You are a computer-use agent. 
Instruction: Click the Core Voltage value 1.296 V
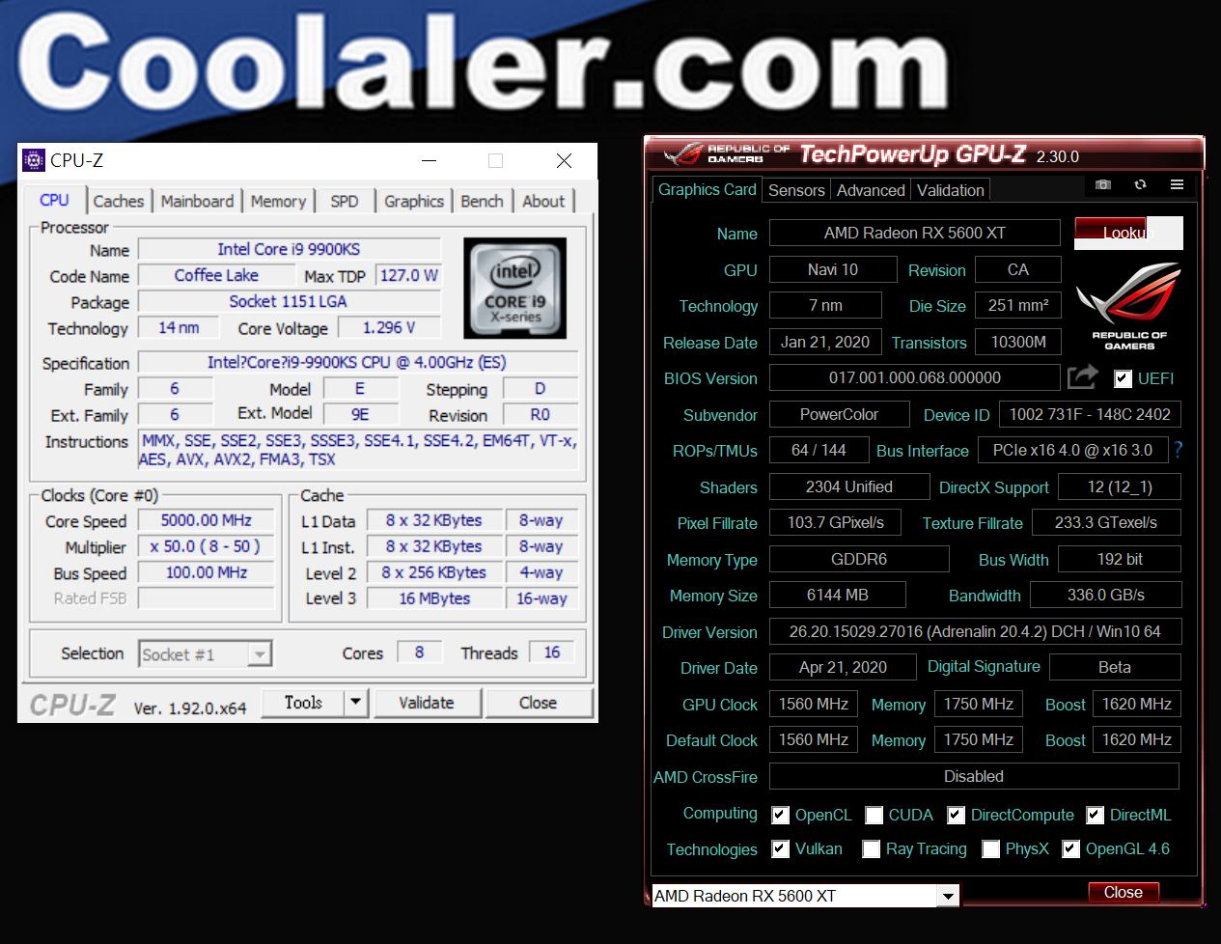389,328
